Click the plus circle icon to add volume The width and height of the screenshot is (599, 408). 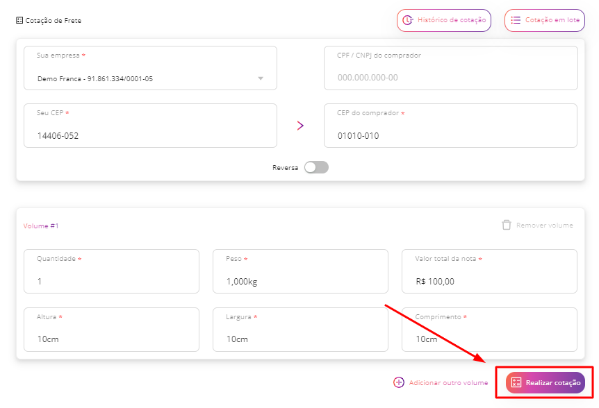click(x=399, y=382)
